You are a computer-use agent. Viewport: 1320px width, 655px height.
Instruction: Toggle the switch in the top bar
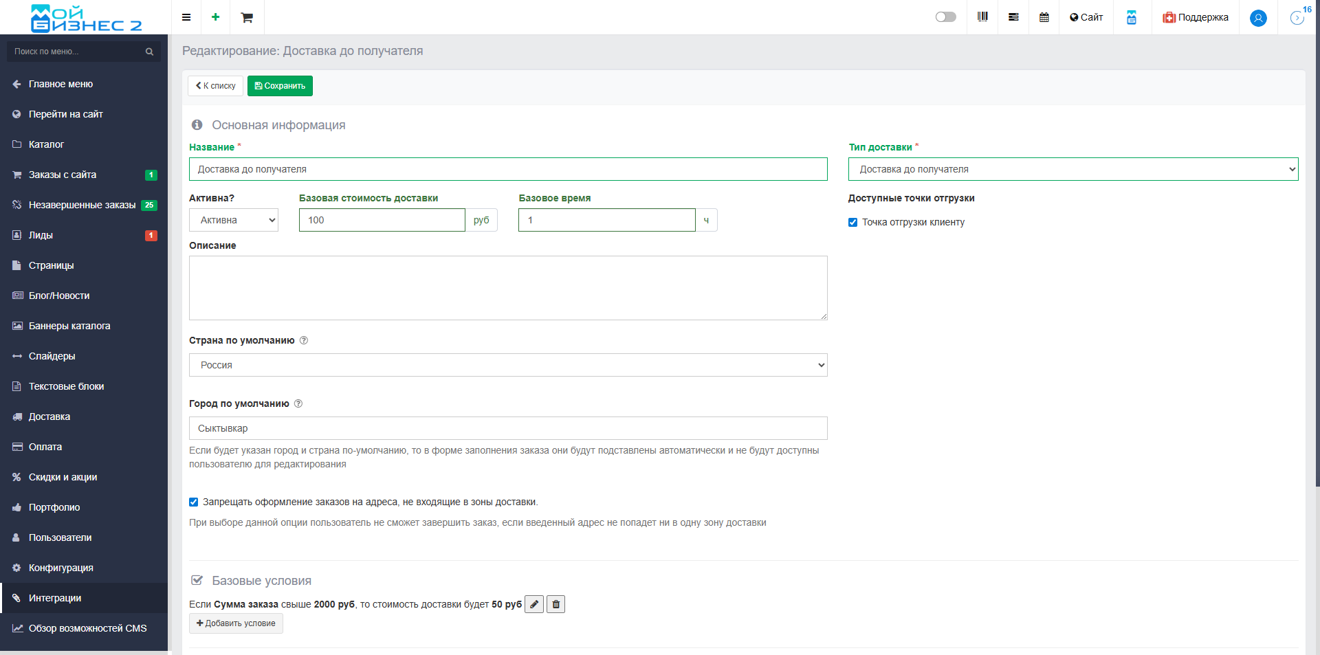click(945, 17)
